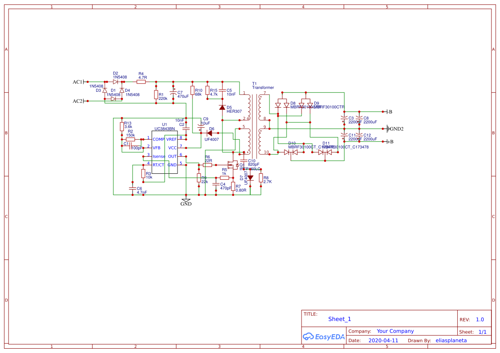Click the REV 1.0 revision value

[479, 319]
